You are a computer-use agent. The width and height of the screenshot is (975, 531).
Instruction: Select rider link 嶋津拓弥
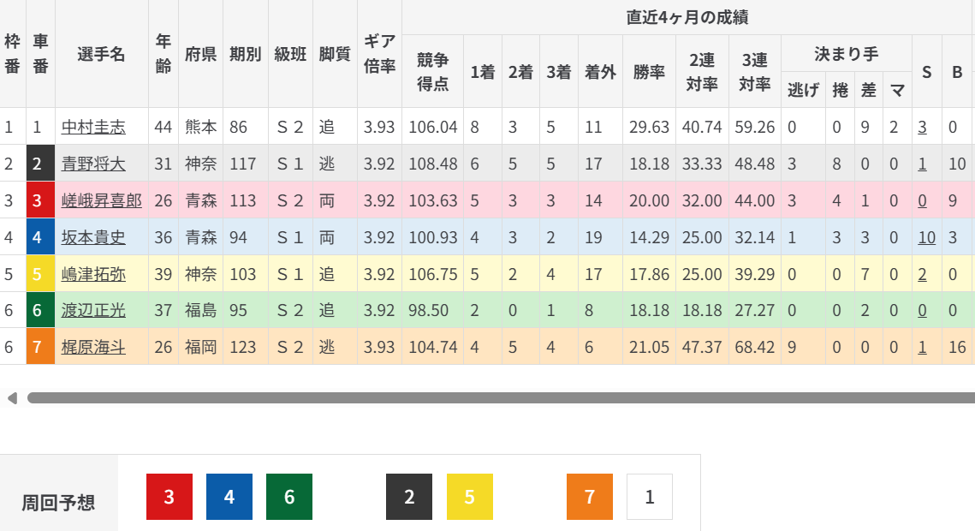point(93,274)
